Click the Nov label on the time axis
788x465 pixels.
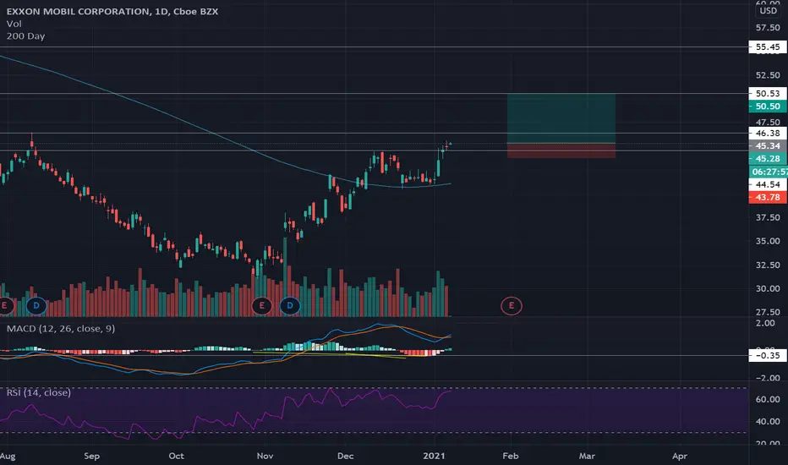(x=265, y=456)
